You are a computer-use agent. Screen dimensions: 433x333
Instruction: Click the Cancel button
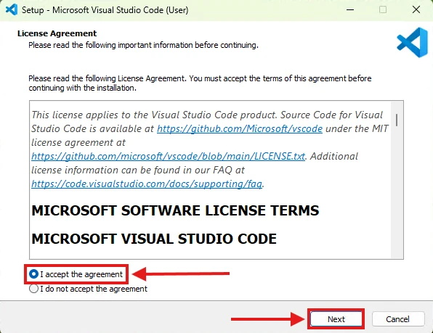tap(398, 319)
